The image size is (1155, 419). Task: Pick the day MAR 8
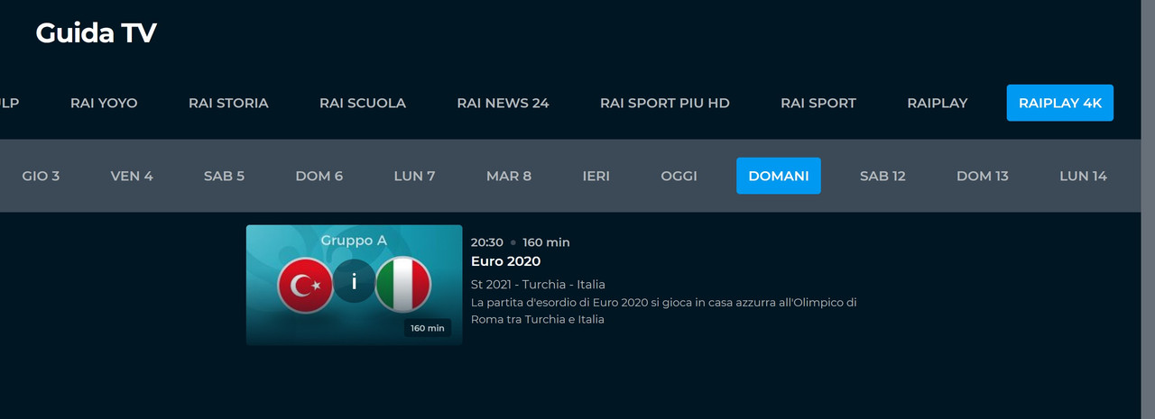point(509,176)
